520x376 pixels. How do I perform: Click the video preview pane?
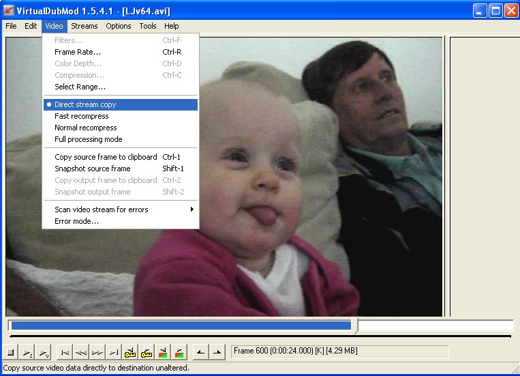pos(224,177)
